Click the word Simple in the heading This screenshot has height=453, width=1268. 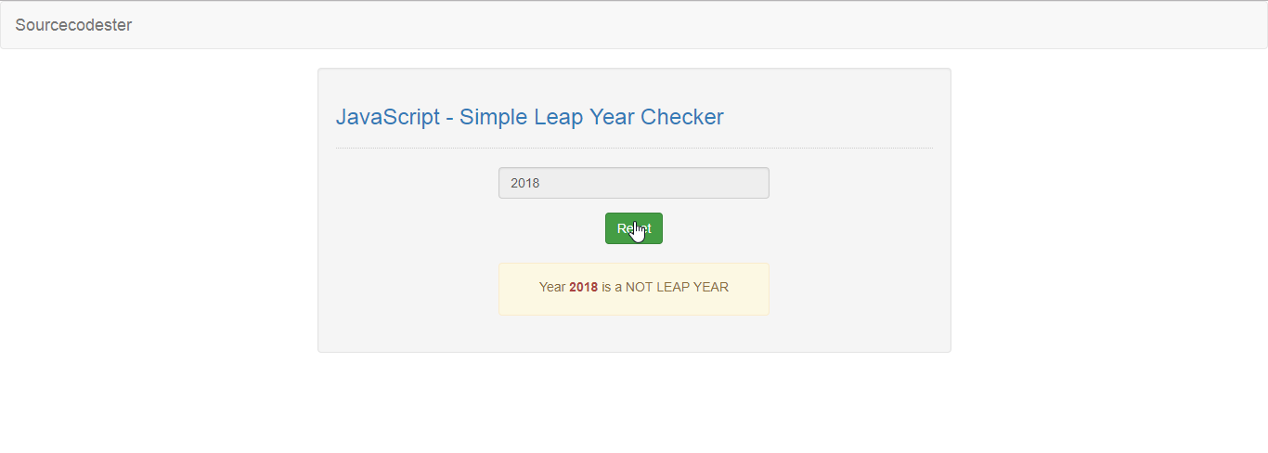coord(494,117)
